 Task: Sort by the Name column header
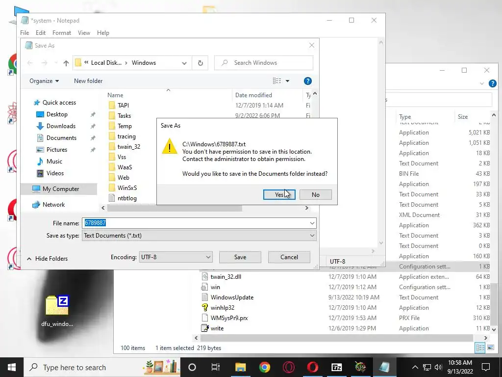pos(115,95)
